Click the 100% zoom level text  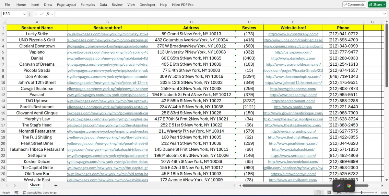tap(384, 193)
